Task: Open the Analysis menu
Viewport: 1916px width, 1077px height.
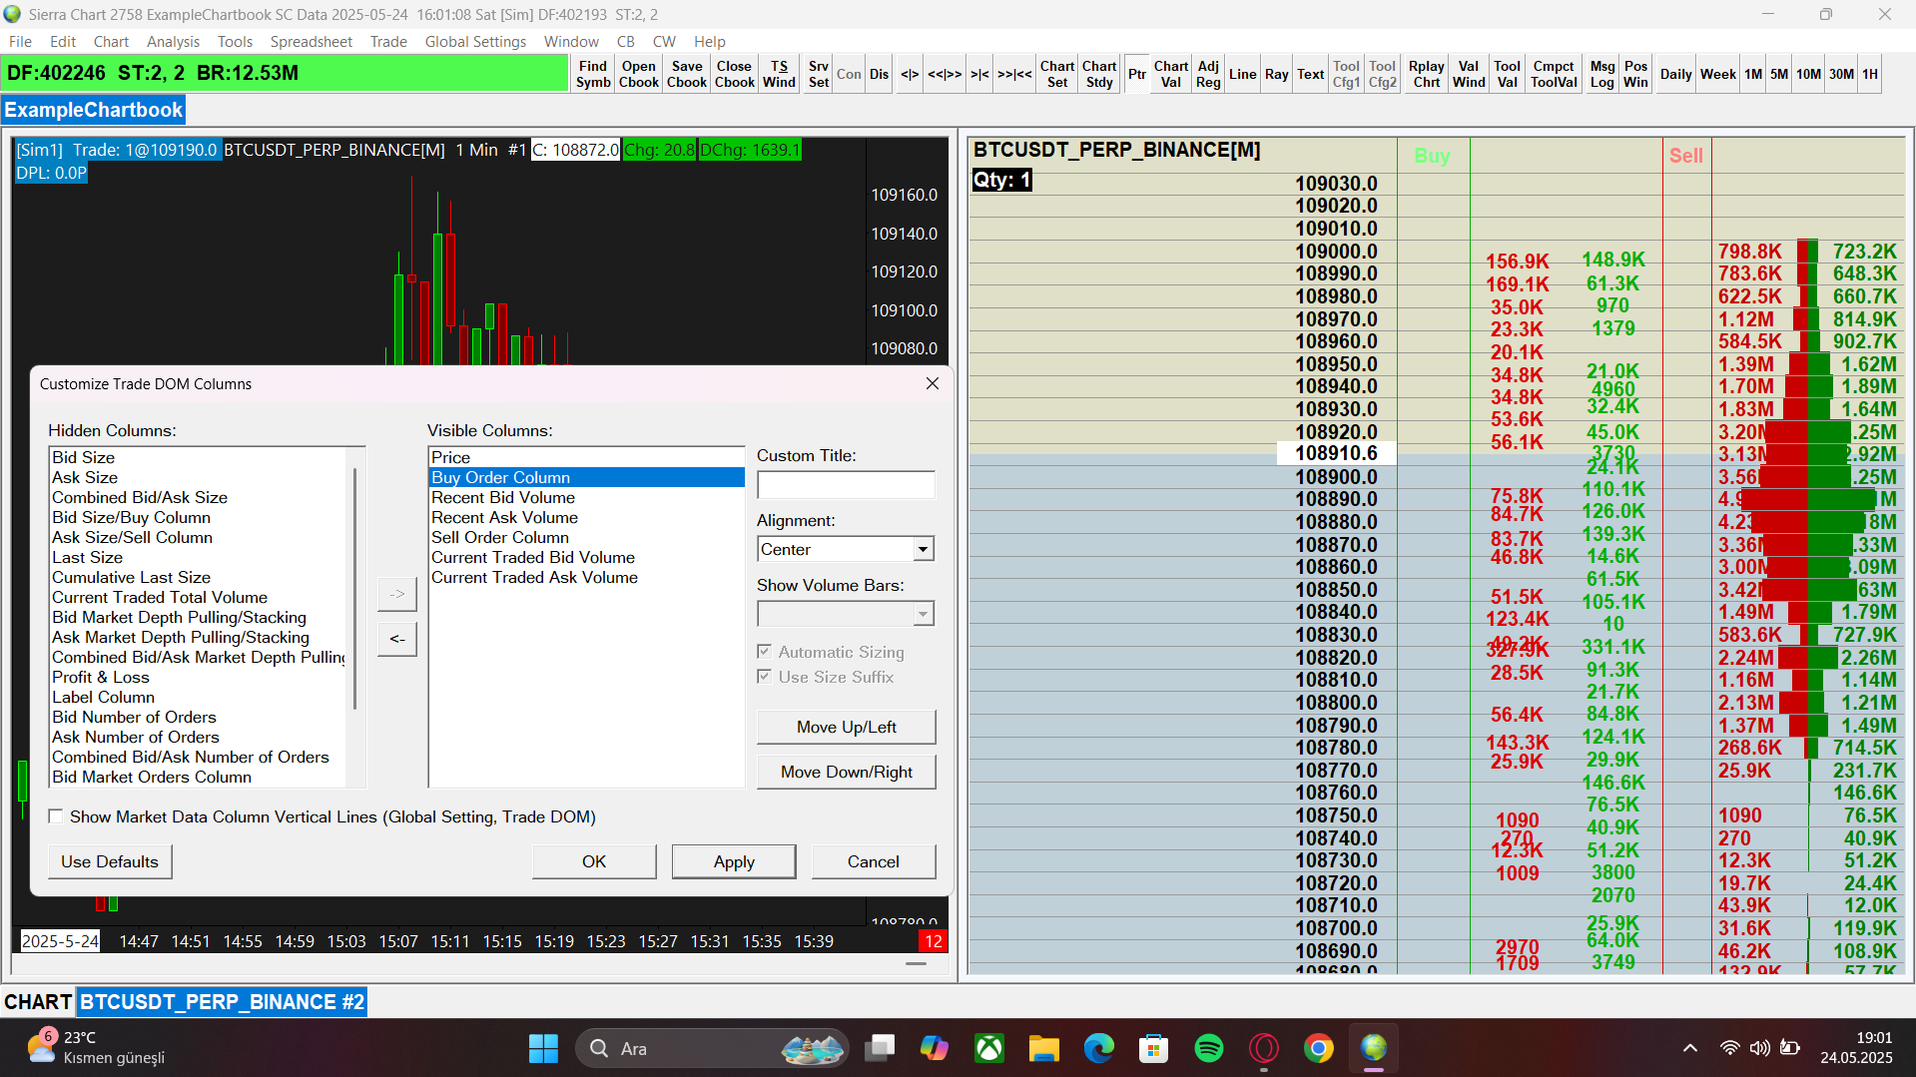Action: [173, 42]
